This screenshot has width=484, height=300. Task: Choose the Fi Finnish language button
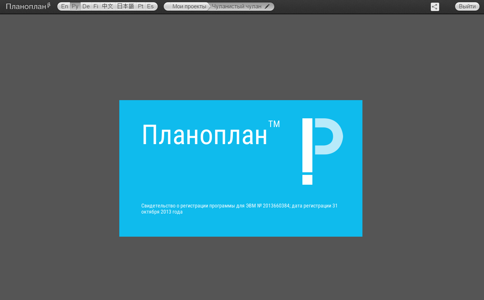[96, 6]
